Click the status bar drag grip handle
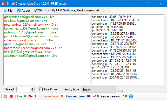The height and width of the screenshot is (100, 167). [1, 96]
